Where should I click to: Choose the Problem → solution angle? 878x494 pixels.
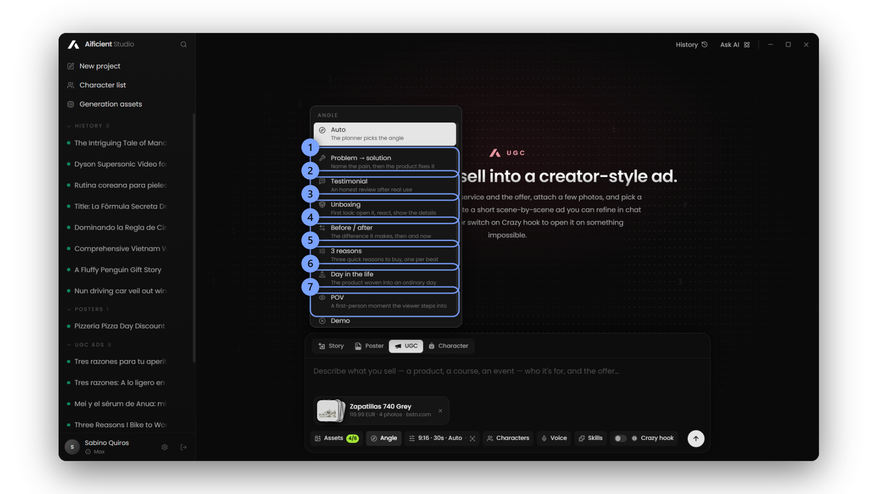(x=385, y=162)
